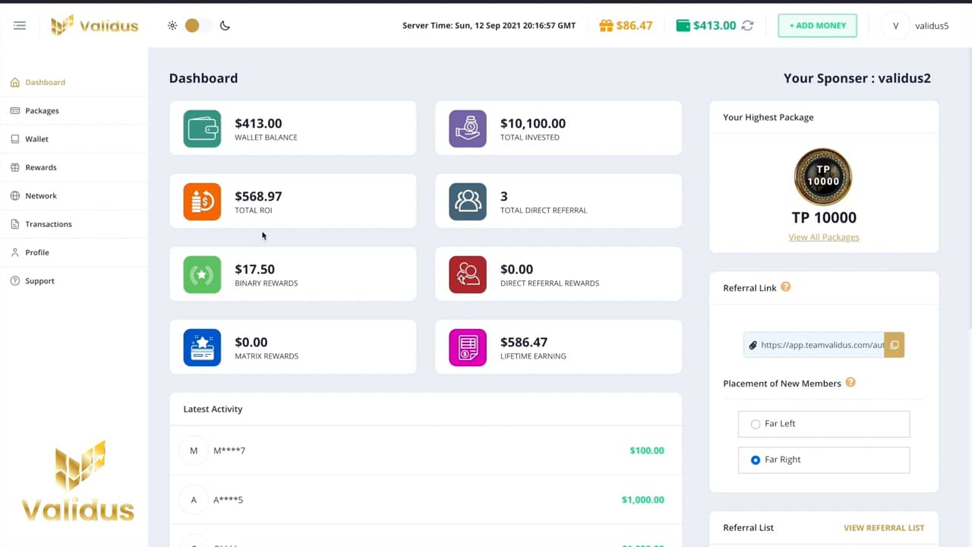Click the sun light-mode icon
The width and height of the screenshot is (972, 547).
pos(172,25)
